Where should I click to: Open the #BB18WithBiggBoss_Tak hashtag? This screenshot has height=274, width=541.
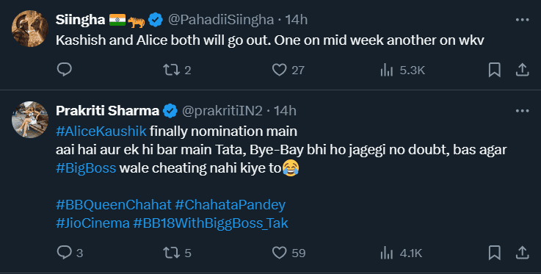coord(211,223)
